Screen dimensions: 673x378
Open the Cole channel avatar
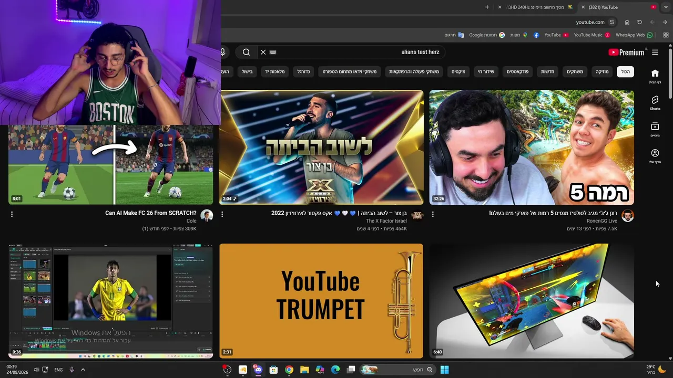coord(207,216)
